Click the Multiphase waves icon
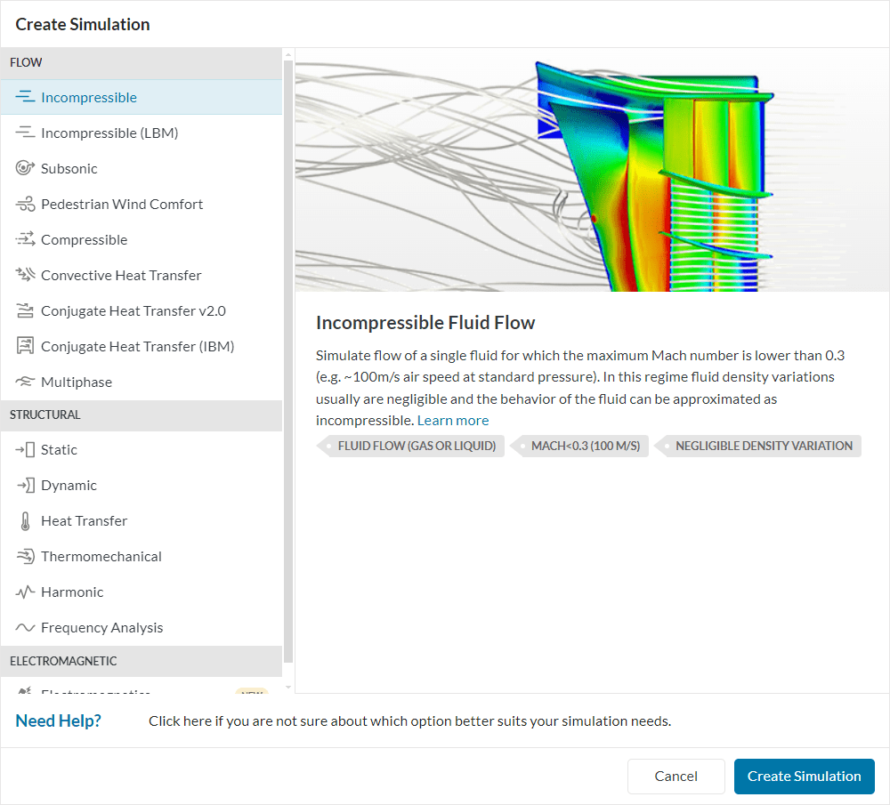Viewport: 890px width, 805px height. pyautogui.click(x=25, y=382)
